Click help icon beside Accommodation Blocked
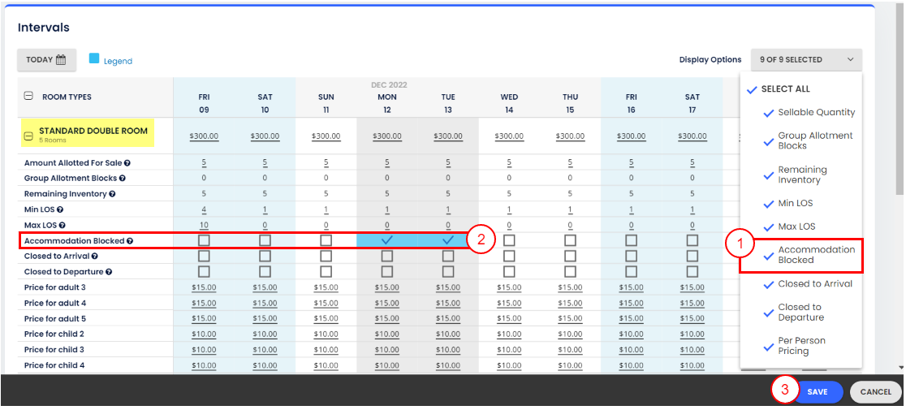Image resolution: width=906 pixels, height=410 pixels. pos(130,241)
